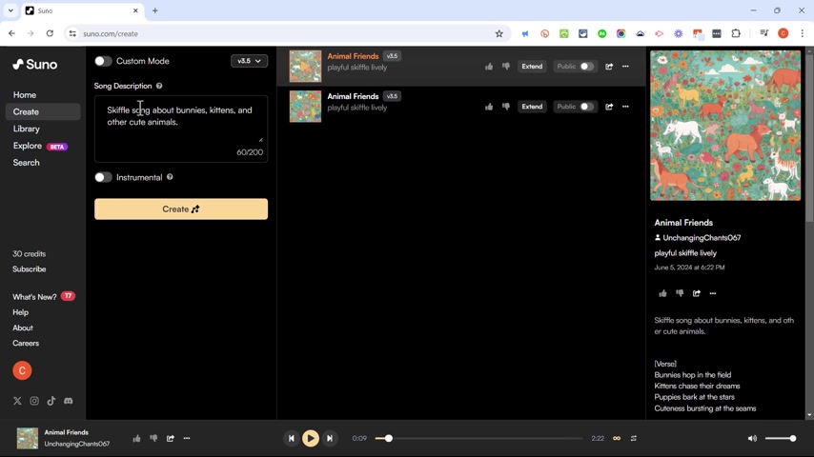Open the user avatar C in sidebar
This screenshot has width=814, height=457.
tap(22, 371)
